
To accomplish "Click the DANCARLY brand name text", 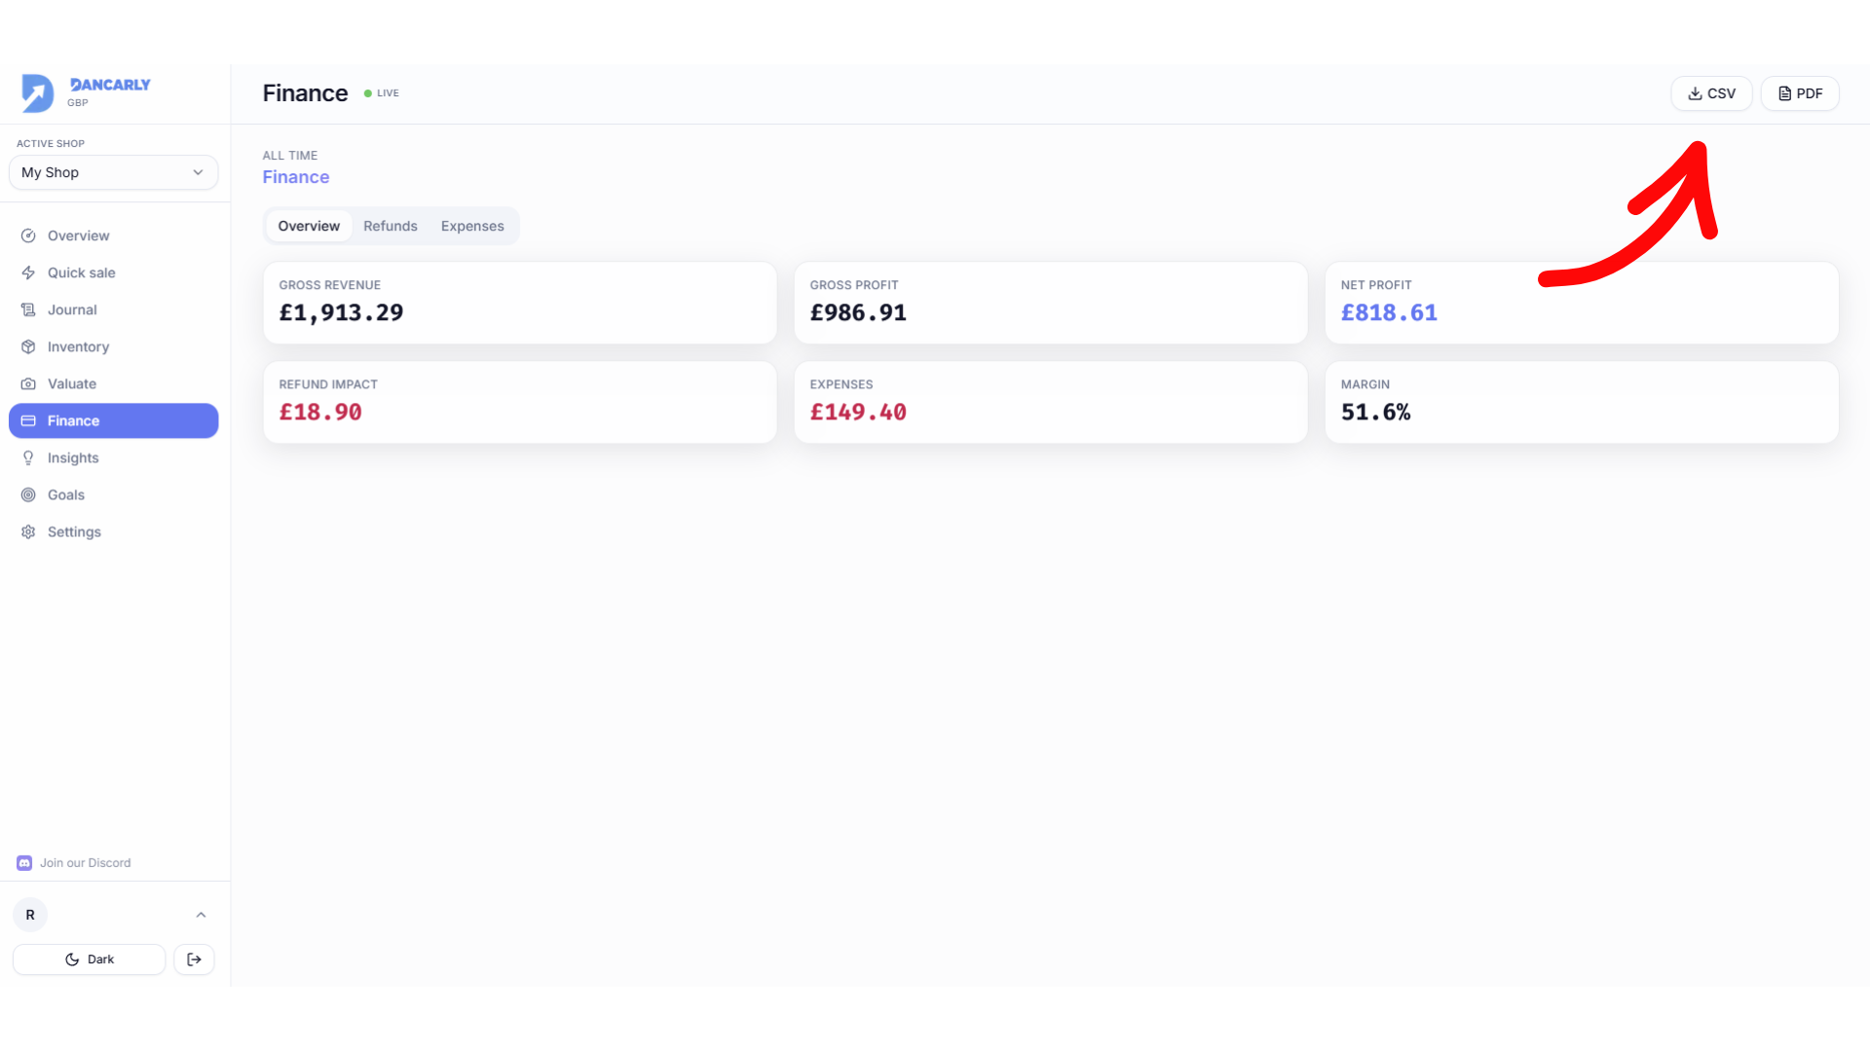I will (x=110, y=85).
